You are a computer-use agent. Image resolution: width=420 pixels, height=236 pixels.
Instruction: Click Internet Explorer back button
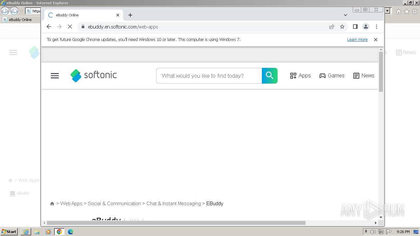pos(5,11)
